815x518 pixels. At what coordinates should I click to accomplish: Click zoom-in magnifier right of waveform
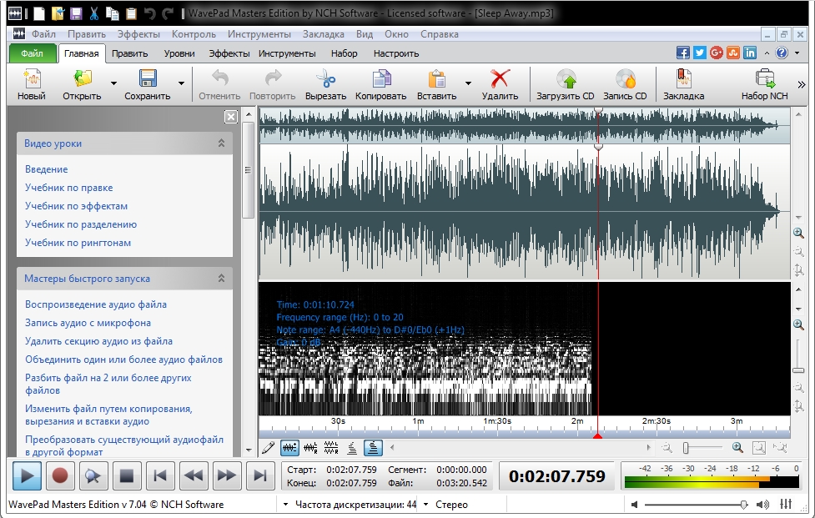(798, 234)
